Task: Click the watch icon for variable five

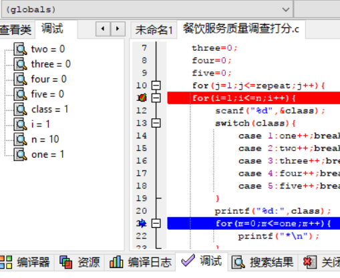Action: click(20, 94)
